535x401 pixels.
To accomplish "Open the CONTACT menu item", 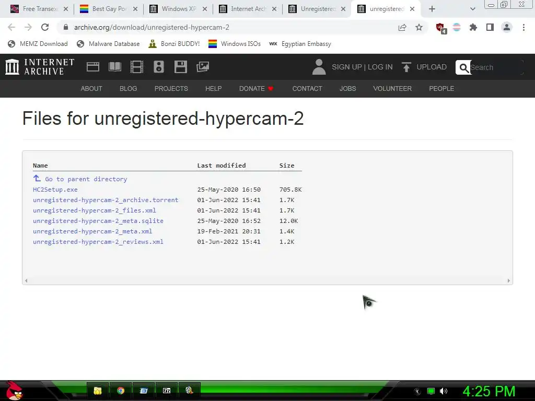I will pos(307,89).
